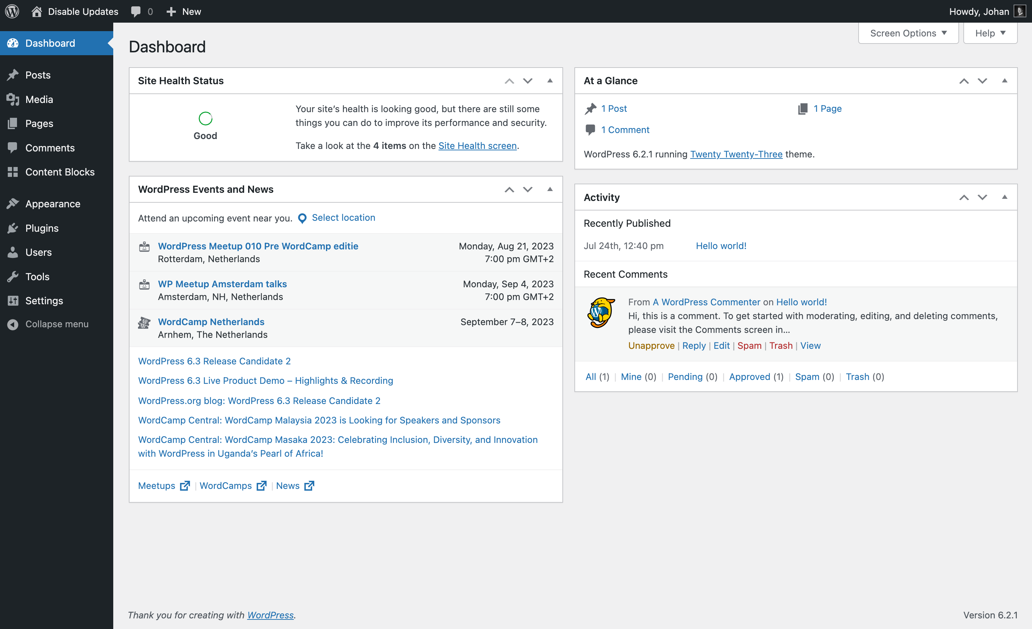Open the Plugins menu item
Screen dimensions: 1032x629
coord(42,228)
